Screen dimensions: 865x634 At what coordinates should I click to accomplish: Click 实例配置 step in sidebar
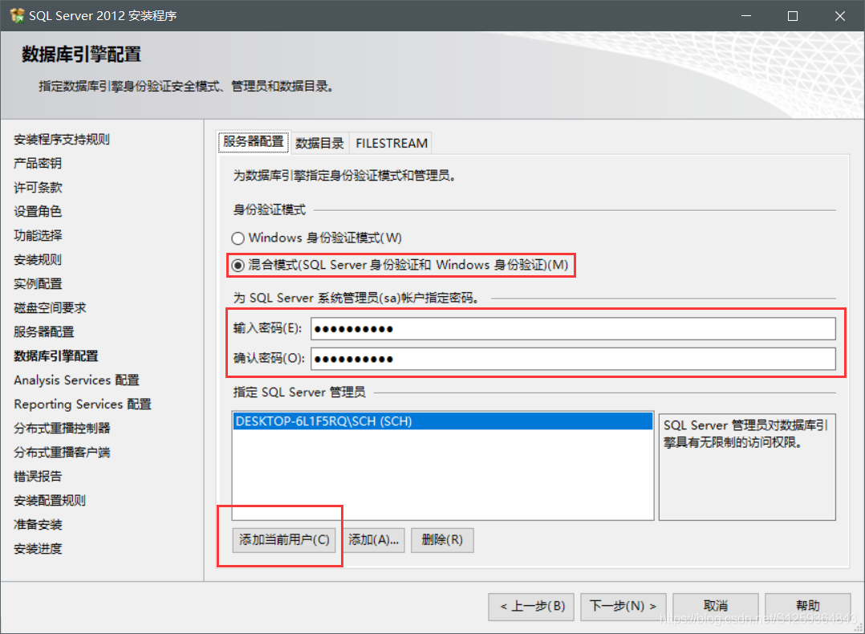pos(38,283)
